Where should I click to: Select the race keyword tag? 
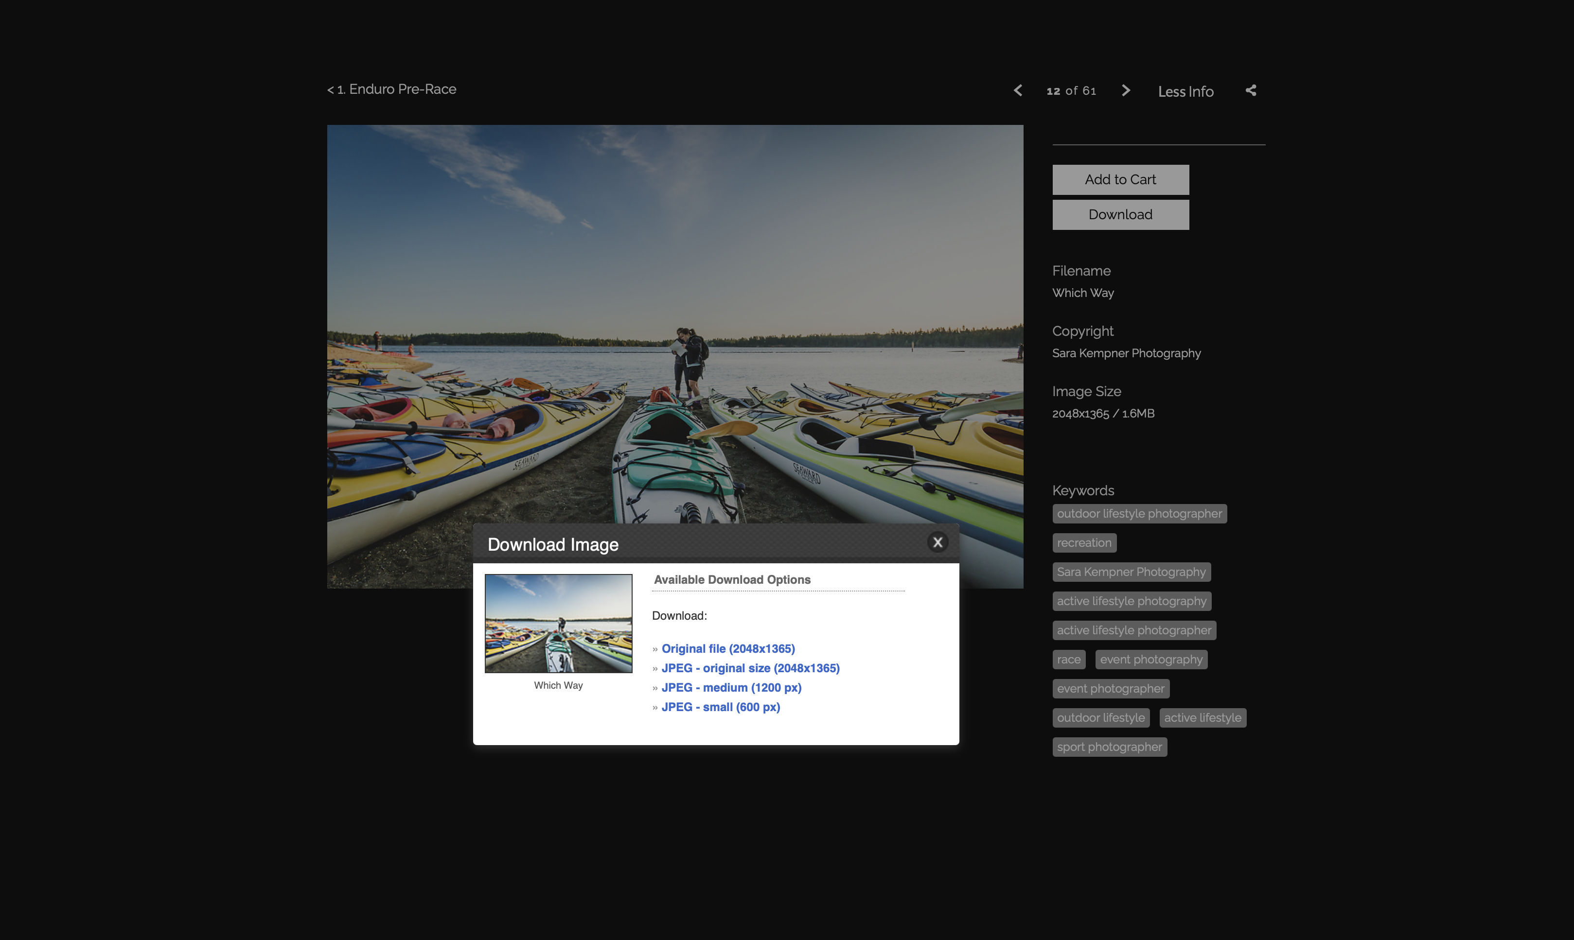[1068, 660]
